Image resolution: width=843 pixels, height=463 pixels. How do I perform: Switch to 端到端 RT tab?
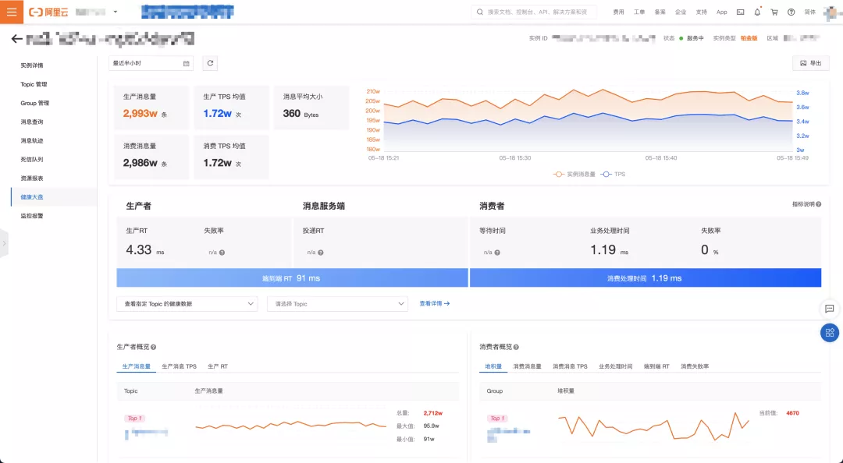click(656, 366)
